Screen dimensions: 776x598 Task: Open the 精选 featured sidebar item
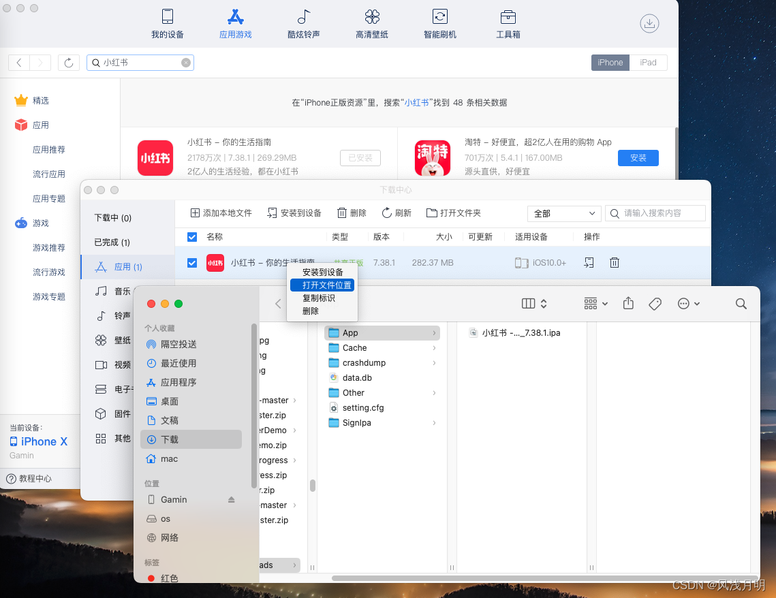(x=32, y=100)
